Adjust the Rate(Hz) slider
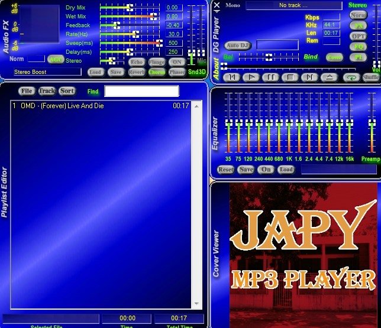Screen dimensions: 381x328 click(x=135, y=34)
